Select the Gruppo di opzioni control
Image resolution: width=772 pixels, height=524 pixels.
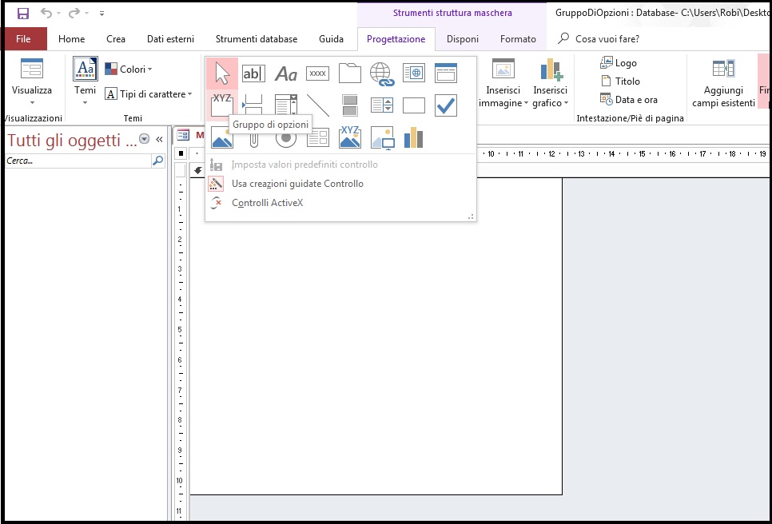222,105
